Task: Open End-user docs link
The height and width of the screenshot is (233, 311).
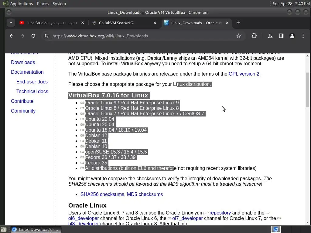Action: 32,82
